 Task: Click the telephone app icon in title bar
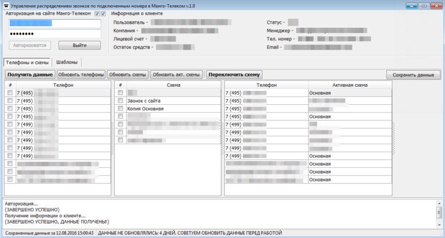[5, 5]
